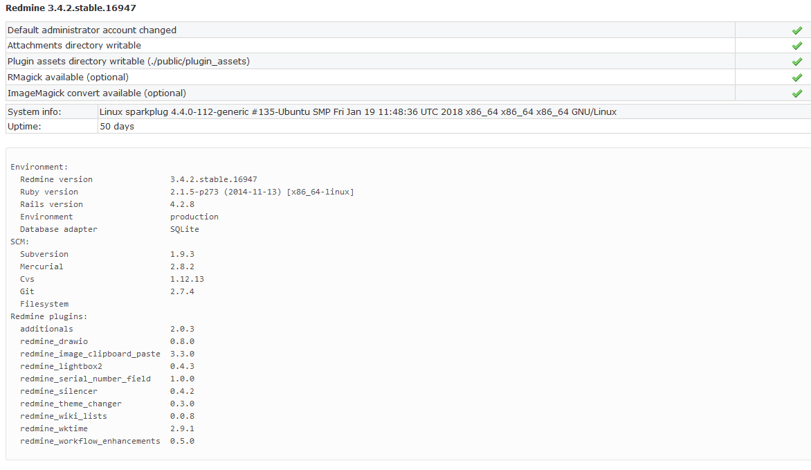Click the RMagick available (optional) text
Viewport: 811px width, 470px height.
point(68,77)
